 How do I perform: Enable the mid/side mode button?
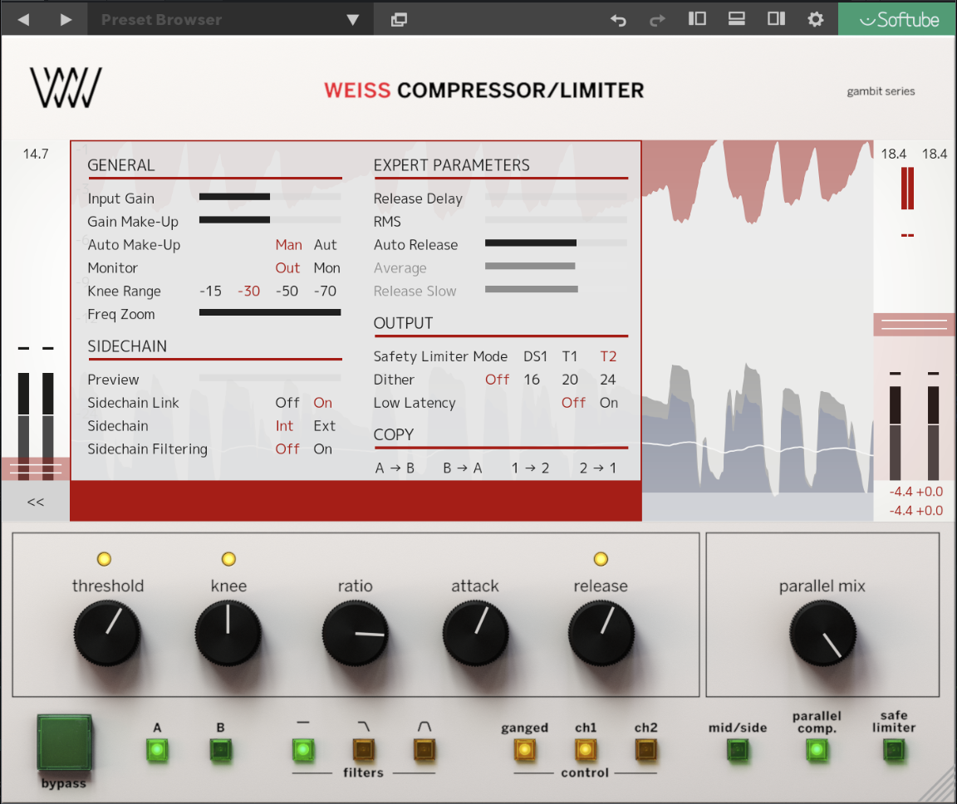(x=738, y=750)
